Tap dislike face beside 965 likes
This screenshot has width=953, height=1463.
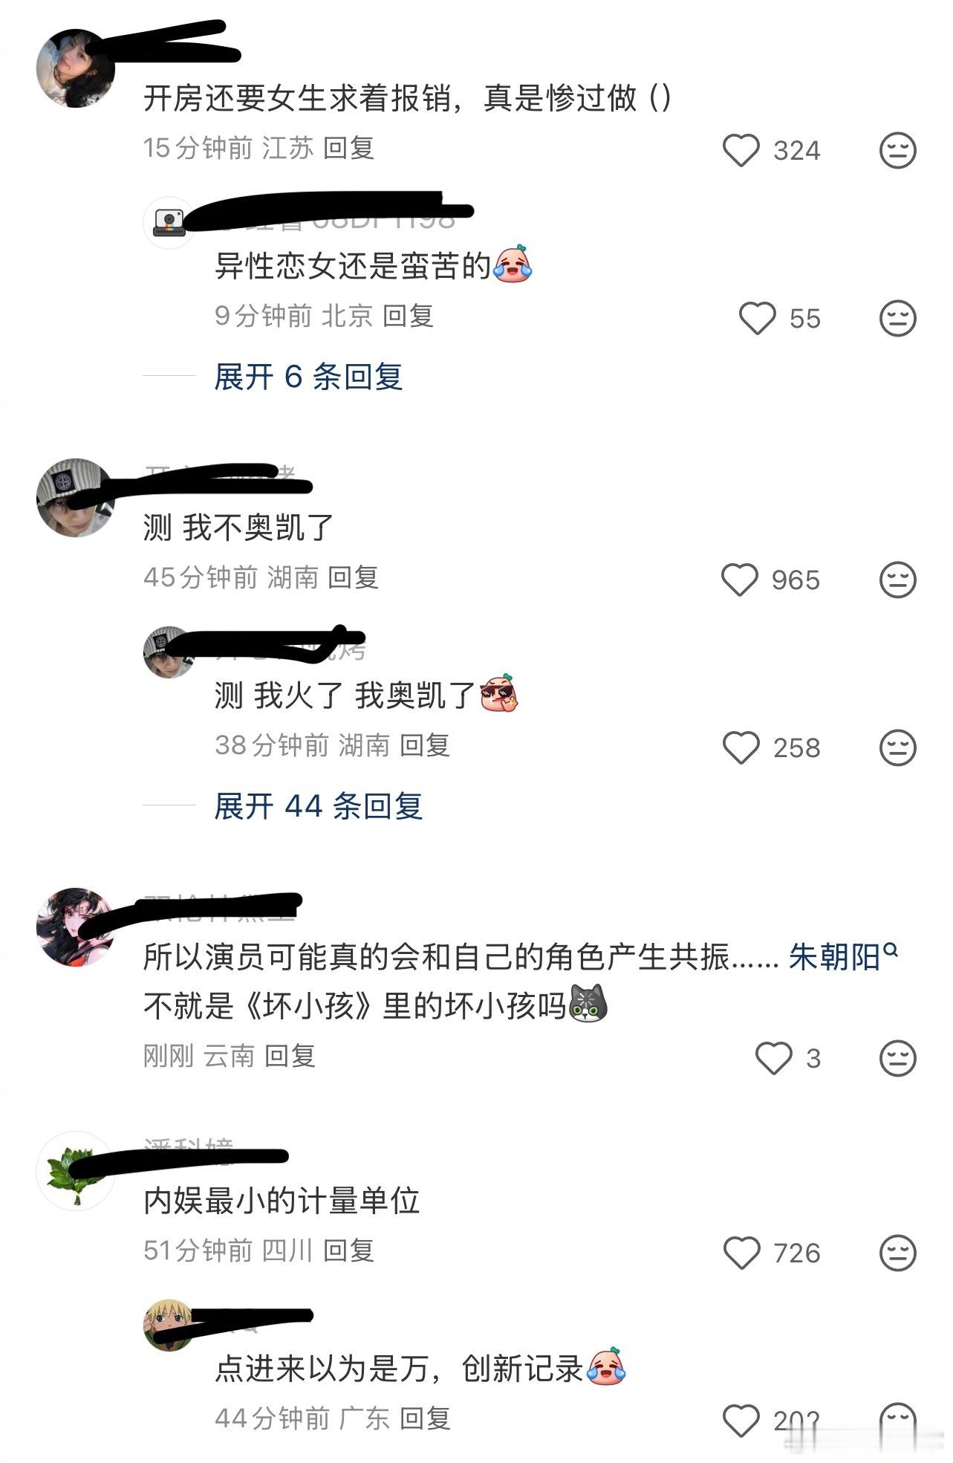(x=897, y=580)
